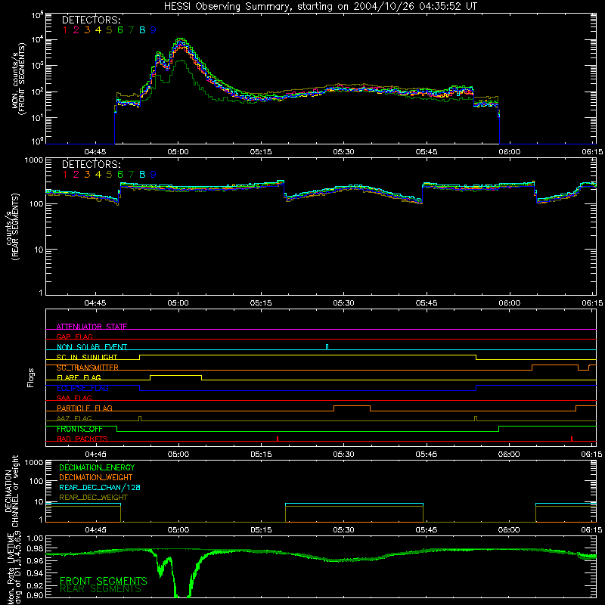Image resolution: width=605 pixels, height=605 pixels.
Task: Select dark green detector 7 in front segments legend
Action: pyautogui.click(x=131, y=29)
